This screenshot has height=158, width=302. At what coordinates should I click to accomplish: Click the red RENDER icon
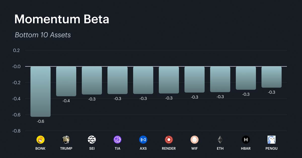pos(169,139)
